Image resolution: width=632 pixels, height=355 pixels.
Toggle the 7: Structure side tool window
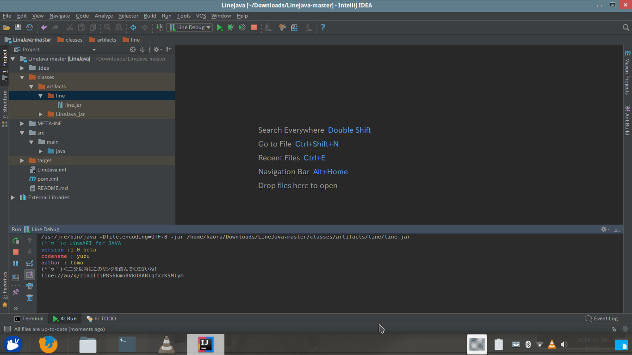[x=5, y=109]
